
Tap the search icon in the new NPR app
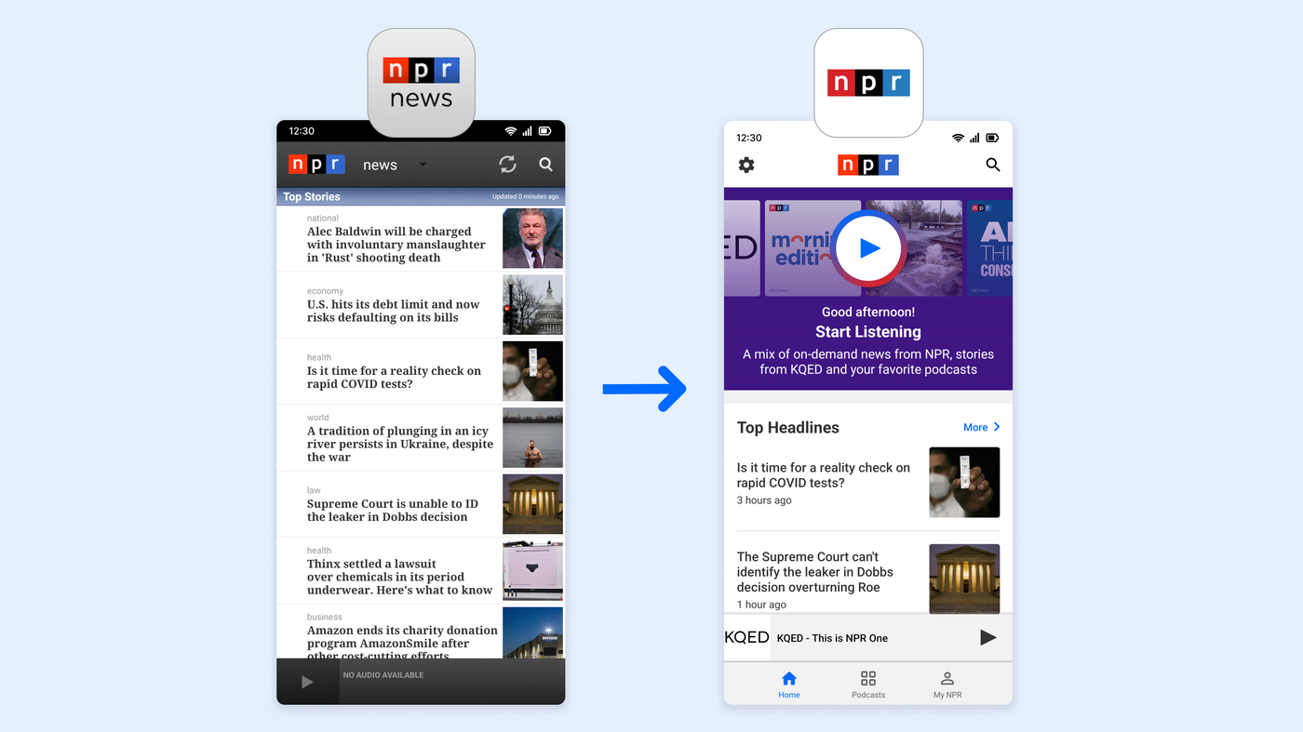pos(991,164)
